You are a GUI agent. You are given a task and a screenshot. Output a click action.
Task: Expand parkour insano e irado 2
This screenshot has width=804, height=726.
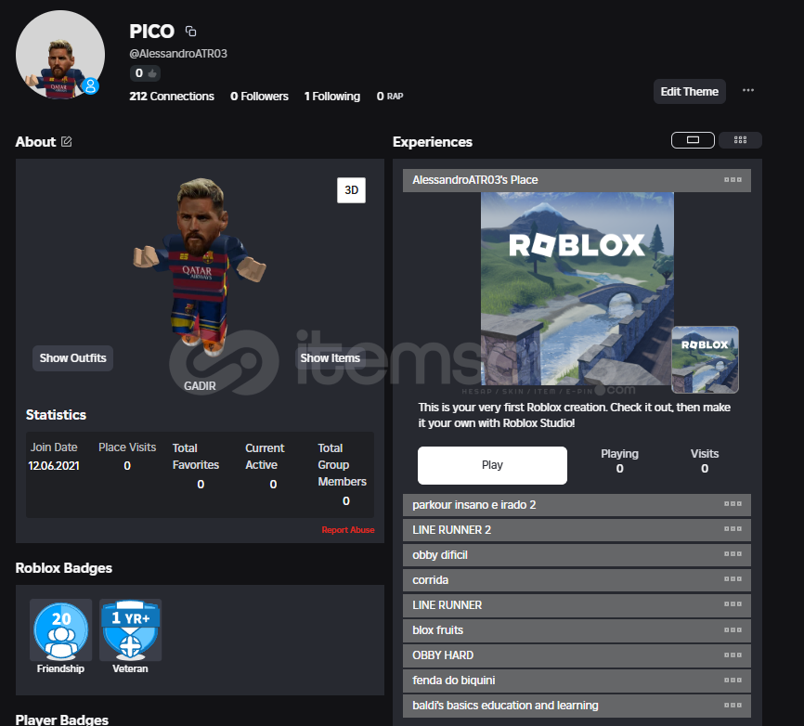pyautogui.click(x=577, y=505)
